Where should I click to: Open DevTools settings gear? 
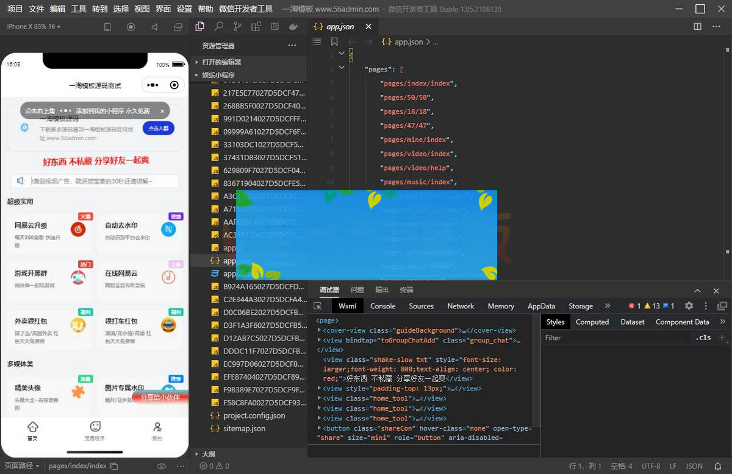click(689, 306)
